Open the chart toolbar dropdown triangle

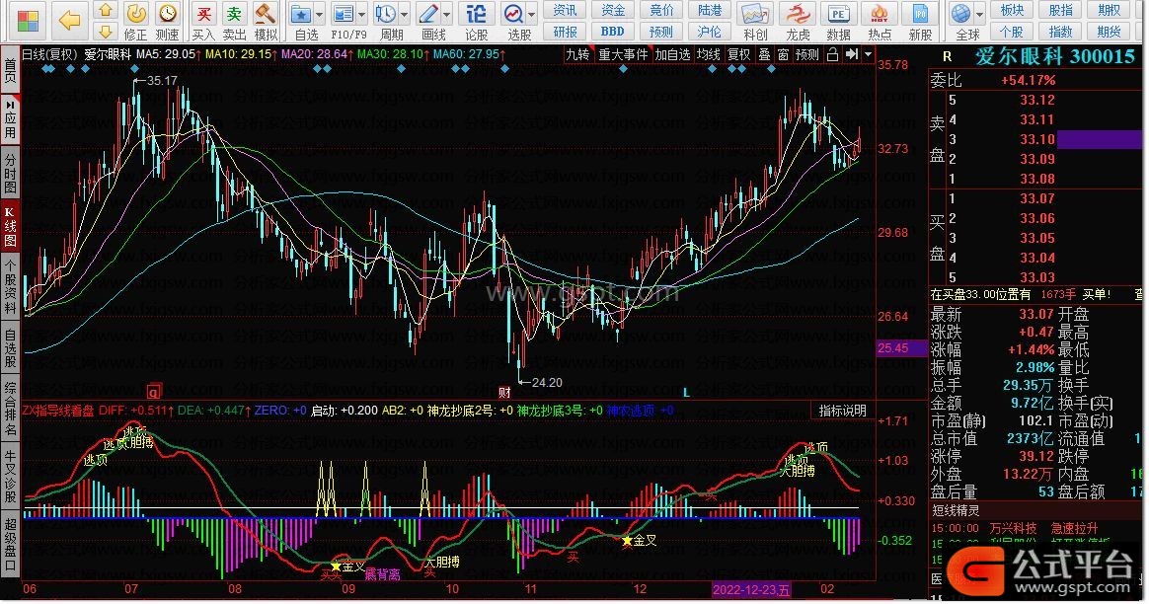869,54
